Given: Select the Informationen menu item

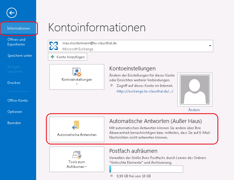Looking at the screenshot, I should 18,28.
